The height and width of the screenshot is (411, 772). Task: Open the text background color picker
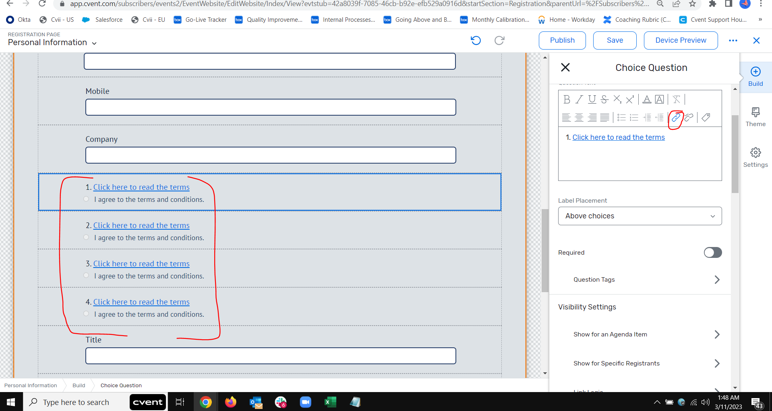pyautogui.click(x=659, y=99)
